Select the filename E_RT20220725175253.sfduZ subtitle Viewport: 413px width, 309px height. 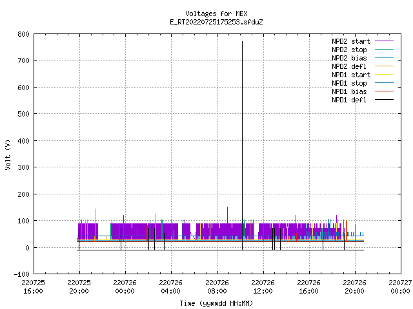pyautogui.click(x=216, y=22)
